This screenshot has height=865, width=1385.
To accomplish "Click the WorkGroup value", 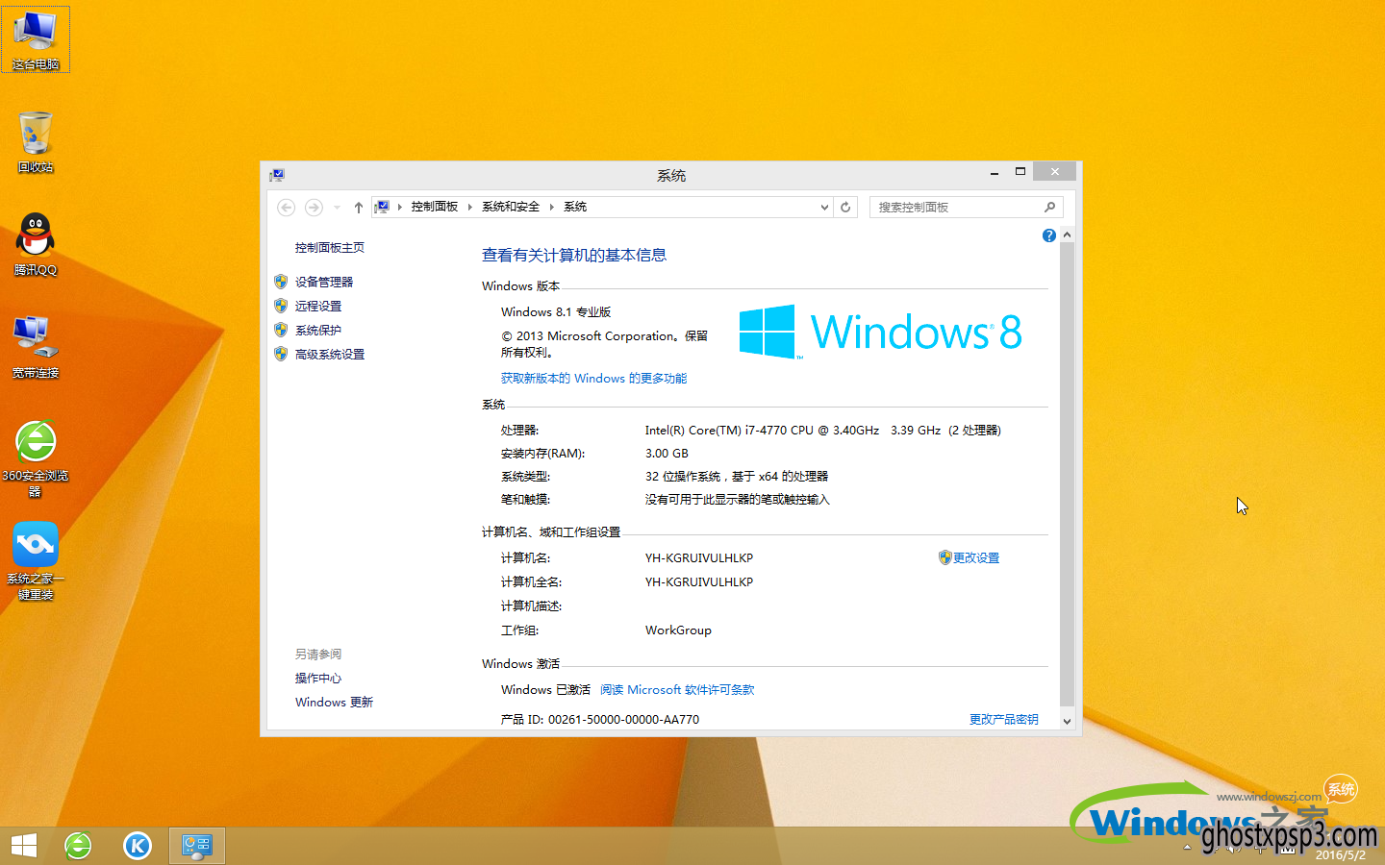I will click(x=678, y=630).
